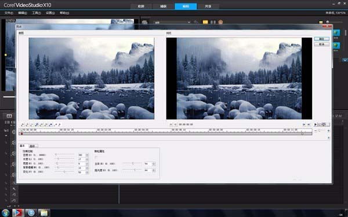Increase the density value using its stepper arrows
Screen dimensions: 348x217
[x=87, y=155]
